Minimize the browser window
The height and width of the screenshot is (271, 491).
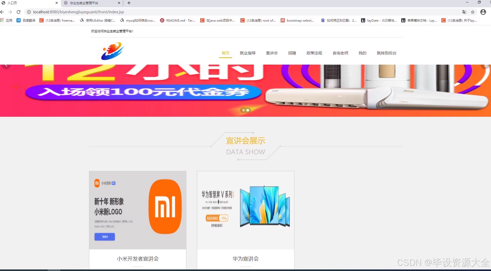point(467,2)
